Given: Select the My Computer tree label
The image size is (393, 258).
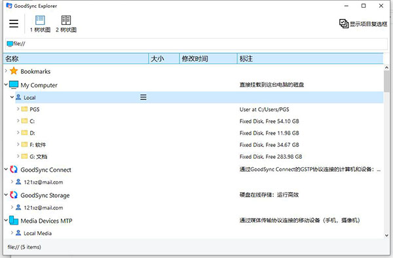Looking at the screenshot, I should [39, 86].
